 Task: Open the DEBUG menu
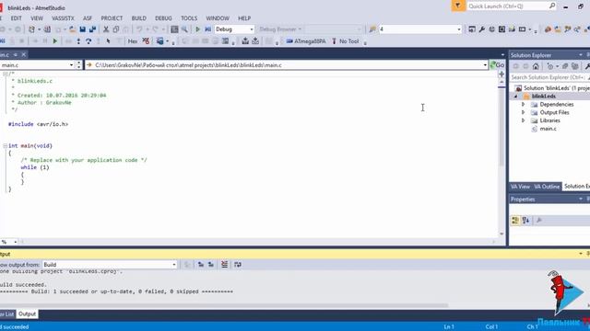pos(163,18)
